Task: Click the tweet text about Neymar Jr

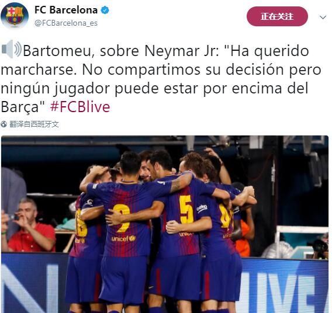Action: [161, 79]
